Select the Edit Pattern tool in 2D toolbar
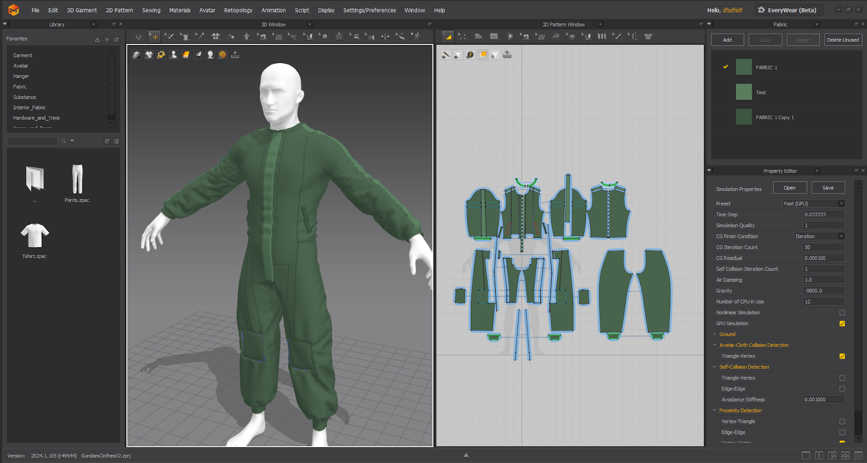This screenshot has height=463, width=867. coord(448,36)
